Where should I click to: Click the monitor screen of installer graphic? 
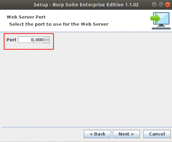162,19
